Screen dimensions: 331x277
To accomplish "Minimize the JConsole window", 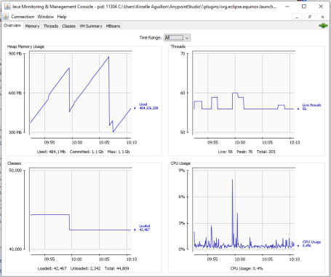I will tap(287, 7).
